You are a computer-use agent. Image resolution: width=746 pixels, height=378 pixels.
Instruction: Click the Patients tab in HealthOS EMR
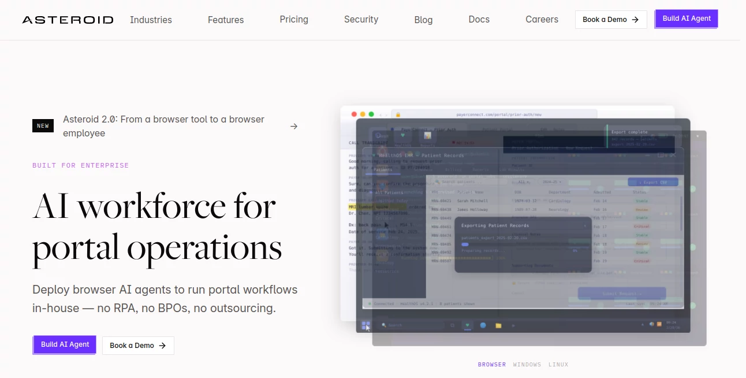click(383, 170)
